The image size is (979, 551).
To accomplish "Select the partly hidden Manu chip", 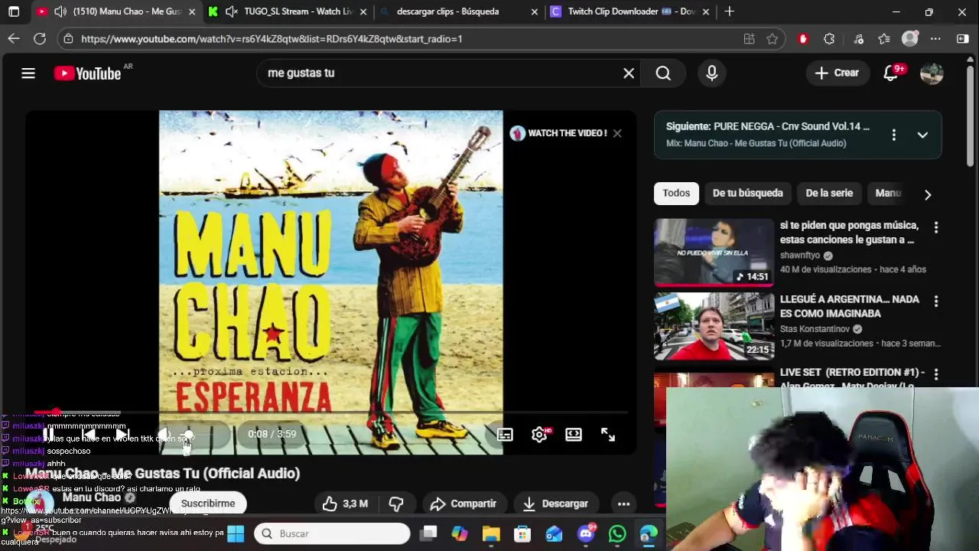I will click(x=889, y=194).
